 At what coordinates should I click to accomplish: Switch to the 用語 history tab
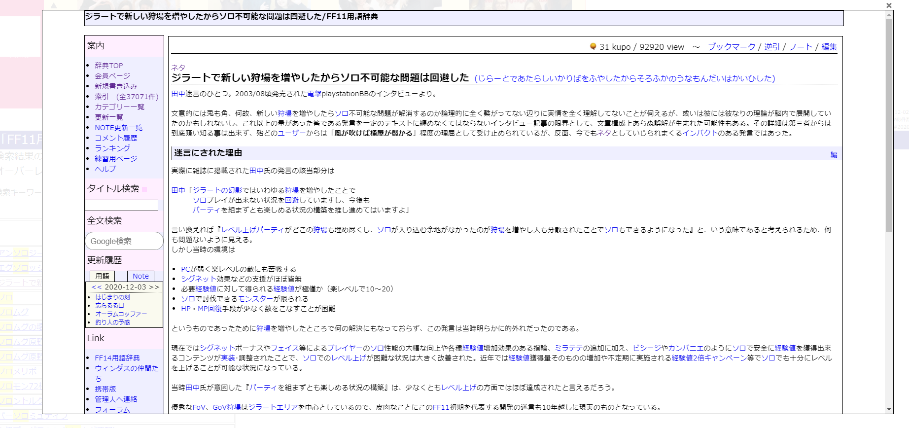(x=102, y=276)
